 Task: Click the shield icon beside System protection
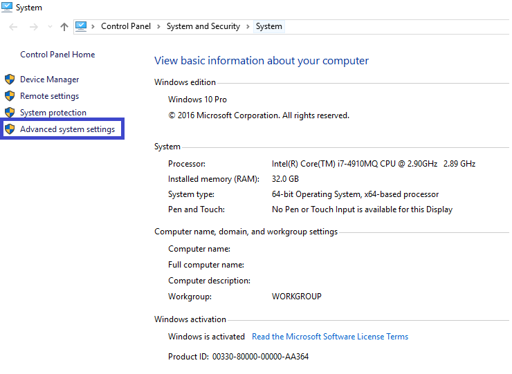[10, 113]
